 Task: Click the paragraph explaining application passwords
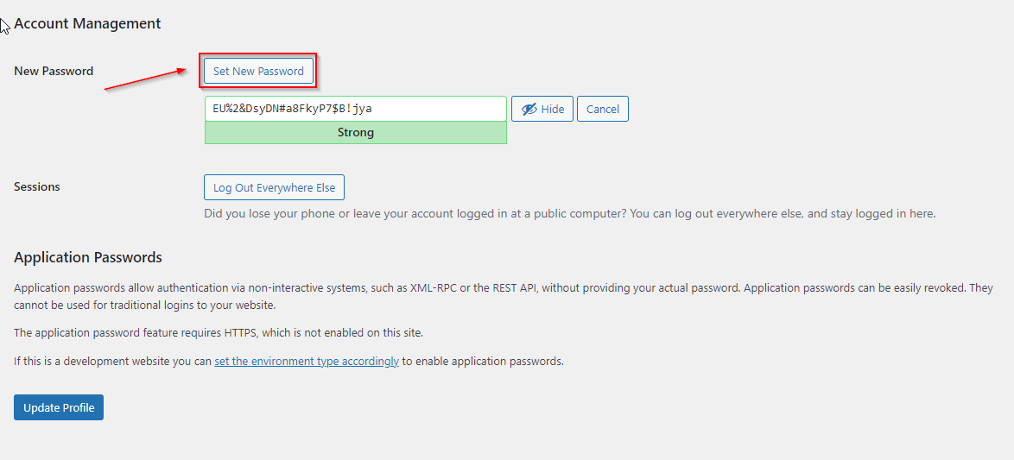[x=504, y=296]
